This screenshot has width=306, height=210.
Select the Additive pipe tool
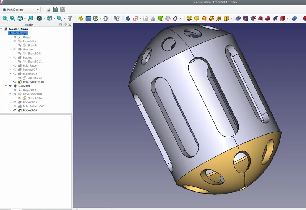tap(212, 18)
